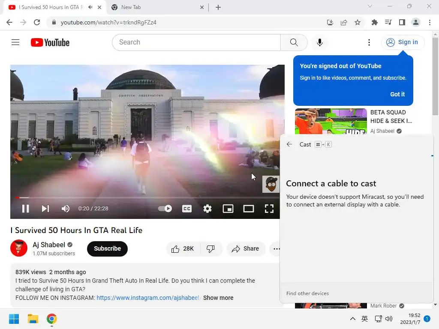Share this page from address bar
The height and width of the screenshot is (329, 439).
point(344,22)
